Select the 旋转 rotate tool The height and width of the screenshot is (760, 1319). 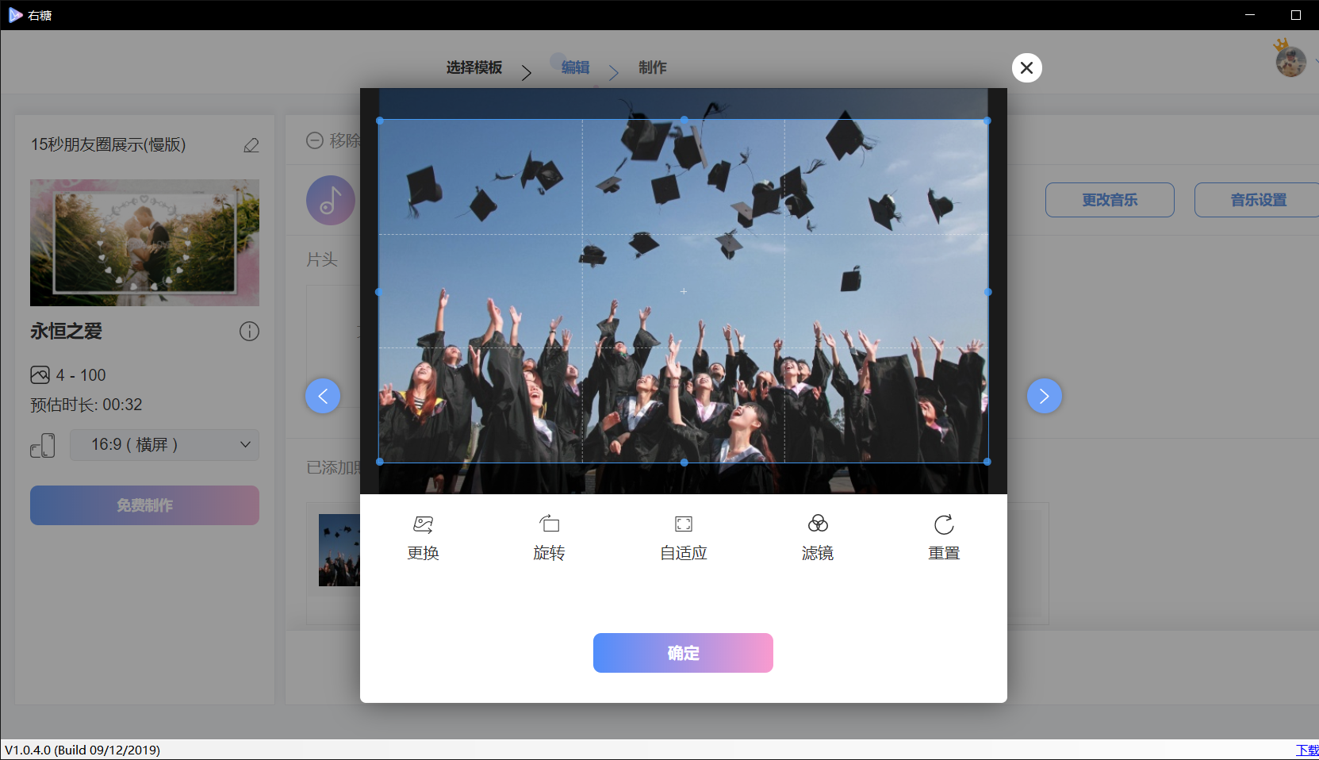coord(549,536)
